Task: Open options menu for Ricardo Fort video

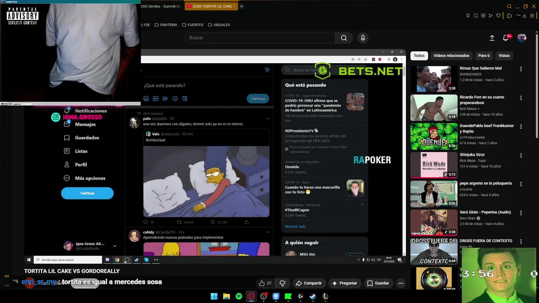Action: (521, 98)
